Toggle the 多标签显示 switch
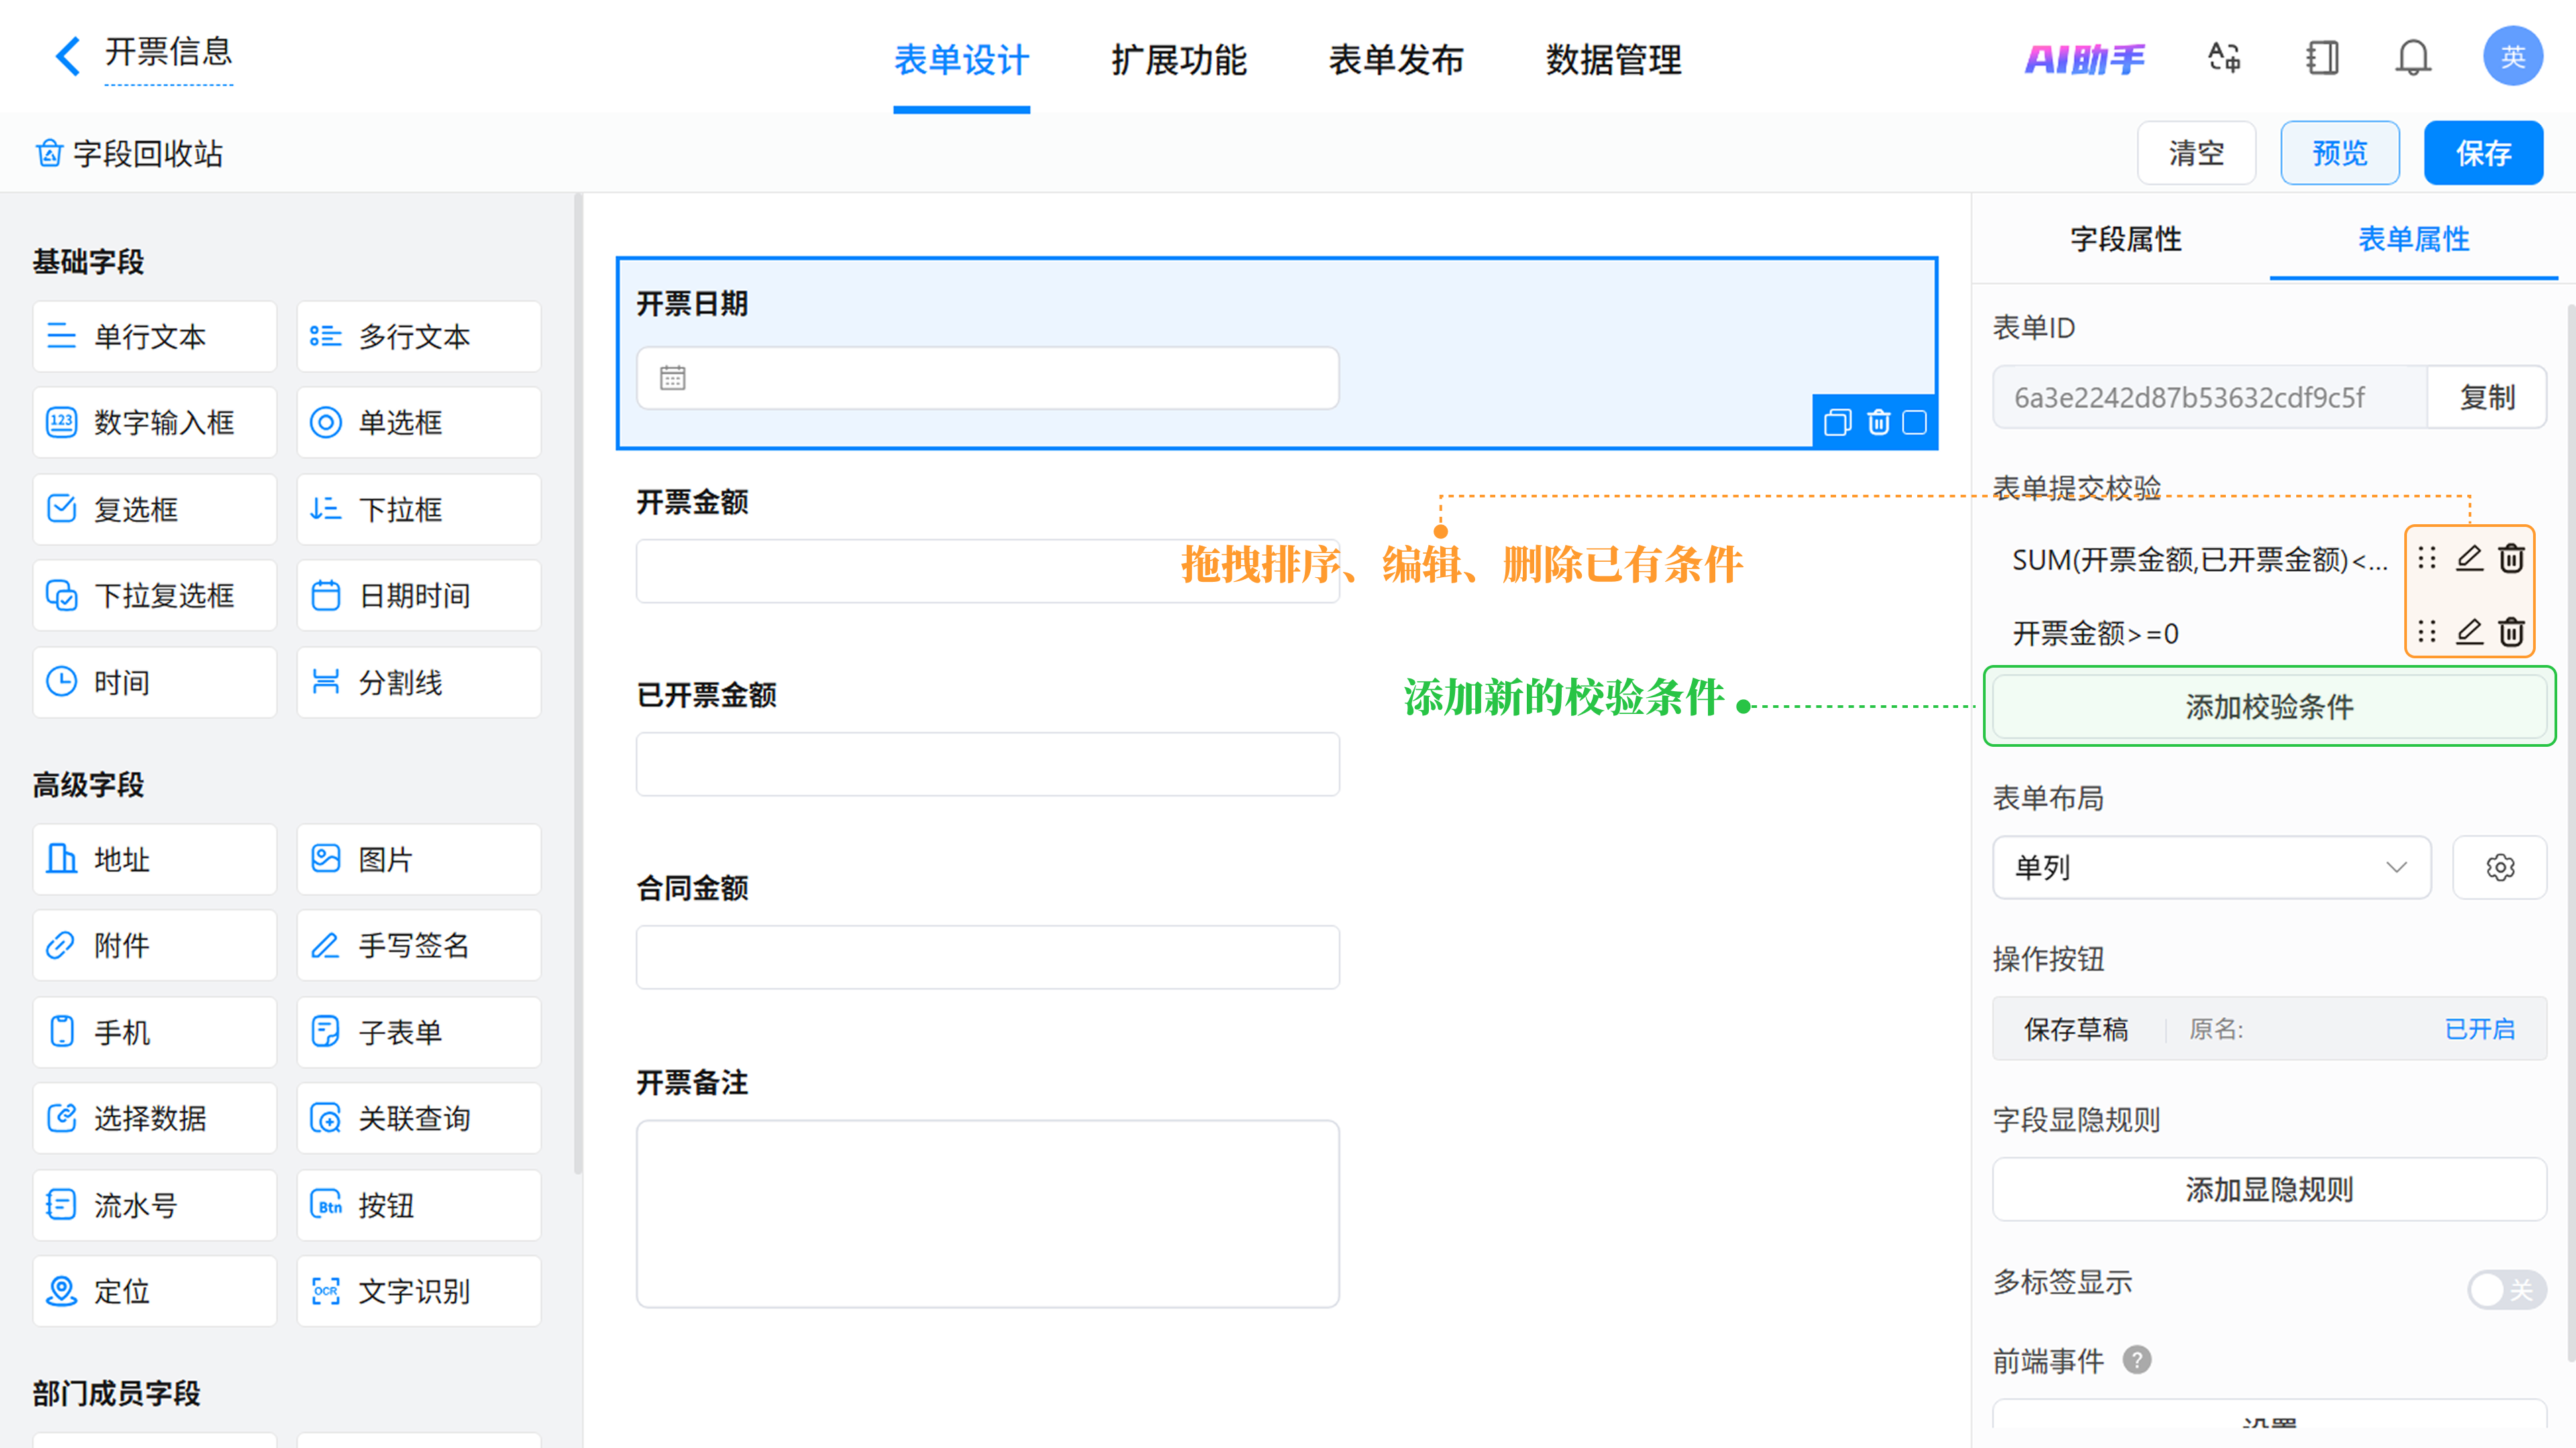 click(x=2506, y=1289)
